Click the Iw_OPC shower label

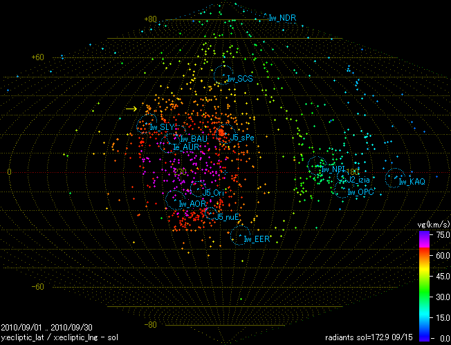click(360, 192)
